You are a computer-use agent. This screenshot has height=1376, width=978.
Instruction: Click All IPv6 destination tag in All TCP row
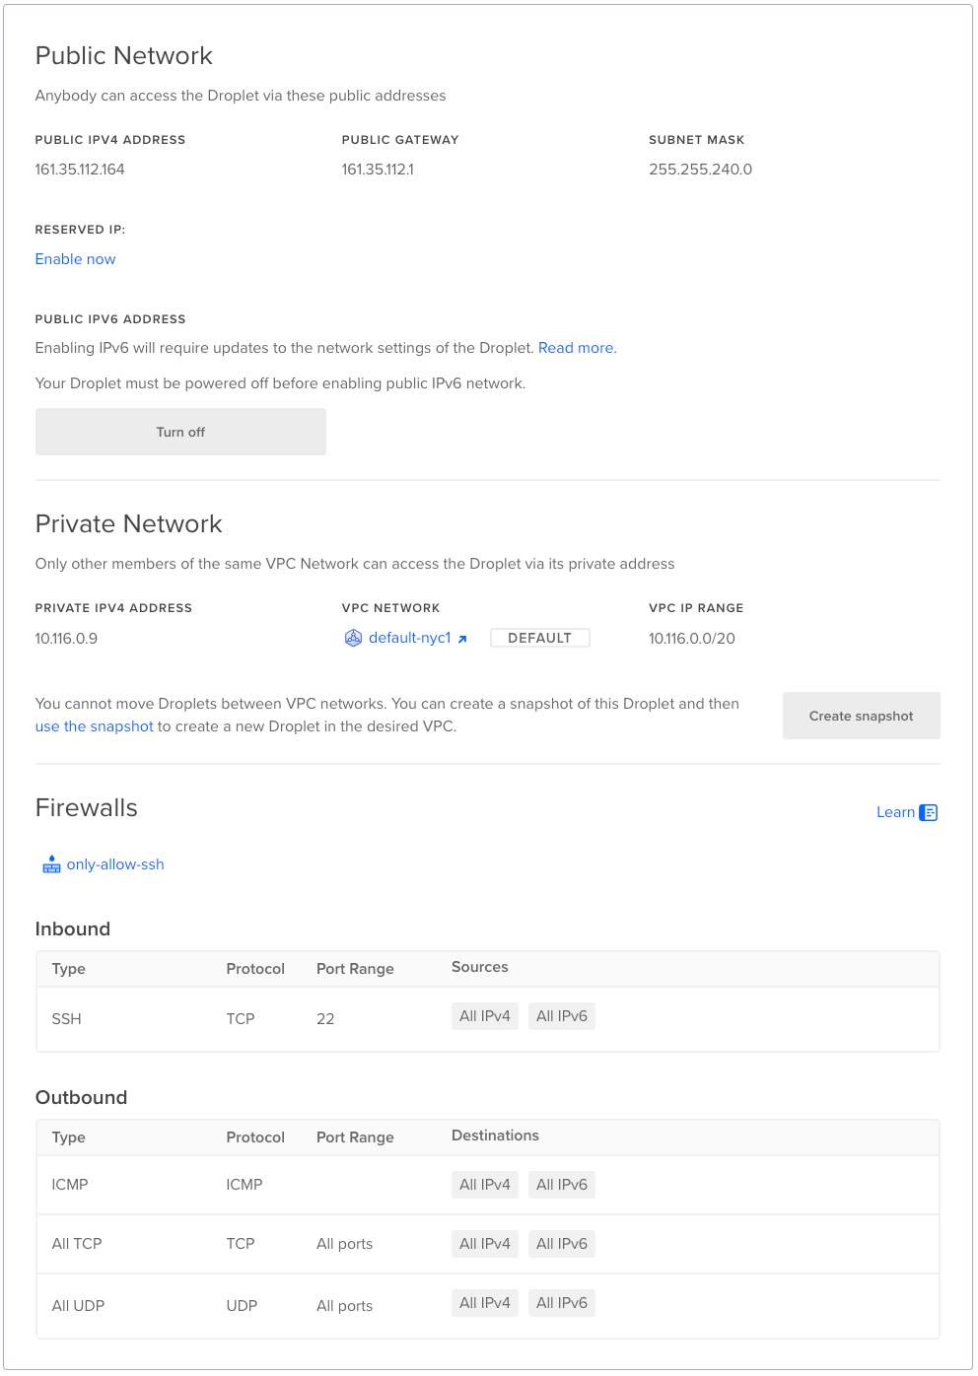562,1244
